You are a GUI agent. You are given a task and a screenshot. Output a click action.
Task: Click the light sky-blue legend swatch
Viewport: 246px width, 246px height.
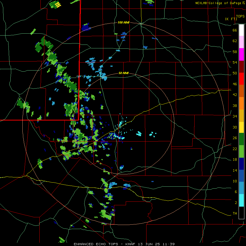(241, 188)
